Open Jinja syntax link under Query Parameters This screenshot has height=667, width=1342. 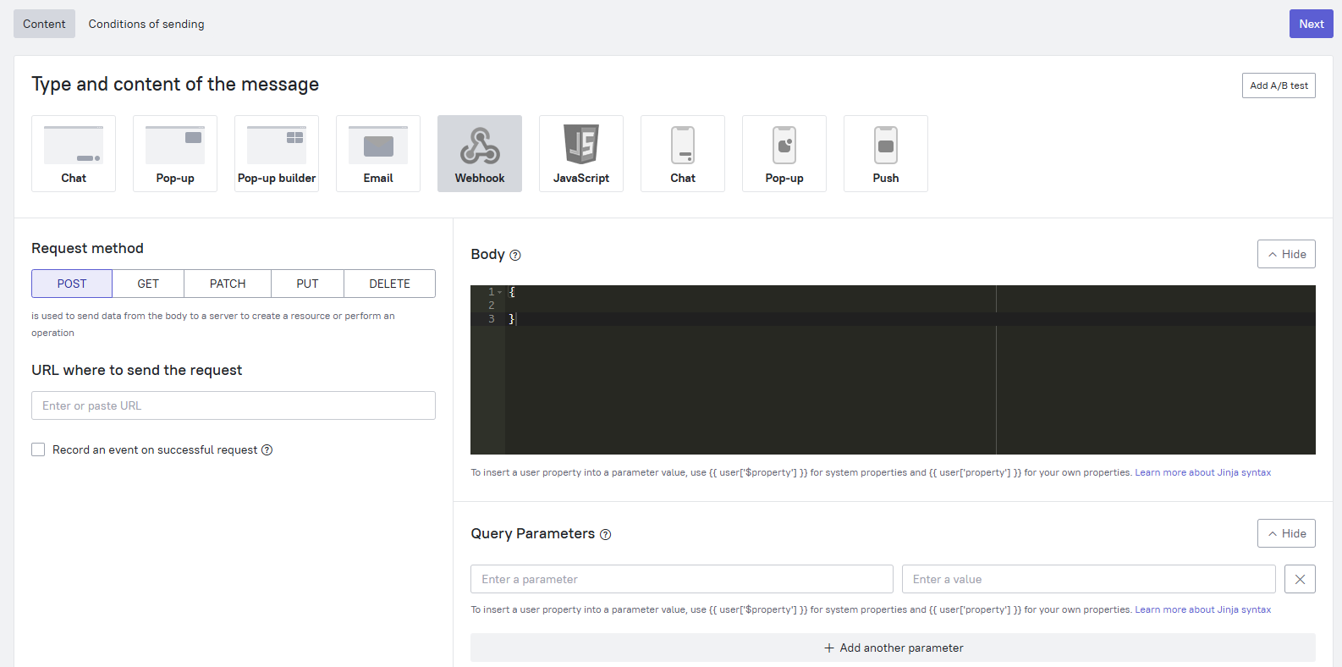tap(1202, 609)
